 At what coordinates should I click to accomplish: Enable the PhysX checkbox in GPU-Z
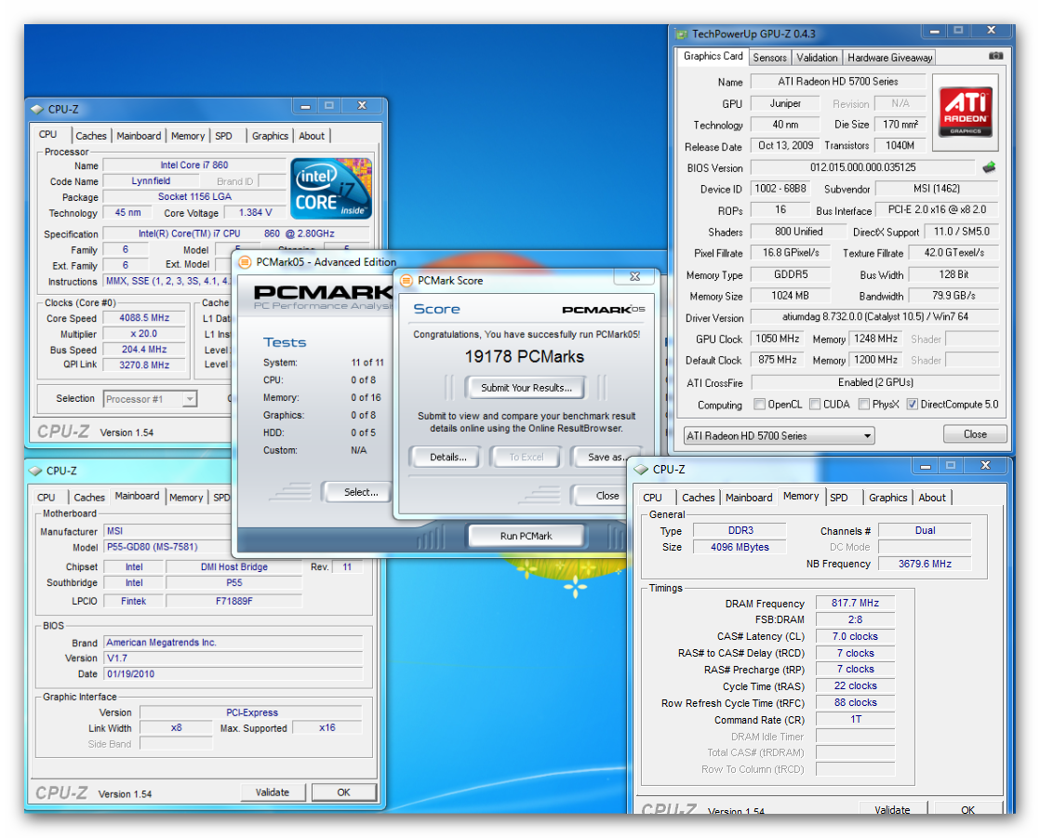(863, 405)
